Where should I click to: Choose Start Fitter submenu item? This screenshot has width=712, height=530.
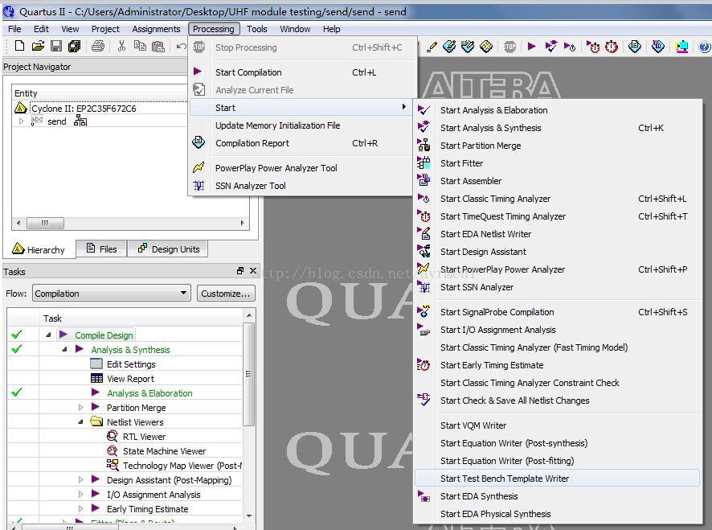coord(557,163)
